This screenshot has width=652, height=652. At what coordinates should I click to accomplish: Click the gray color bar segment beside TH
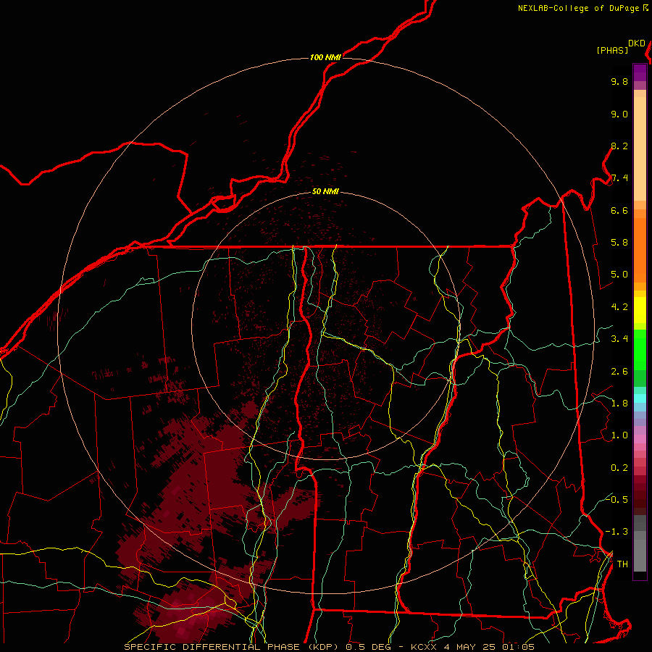click(640, 556)
